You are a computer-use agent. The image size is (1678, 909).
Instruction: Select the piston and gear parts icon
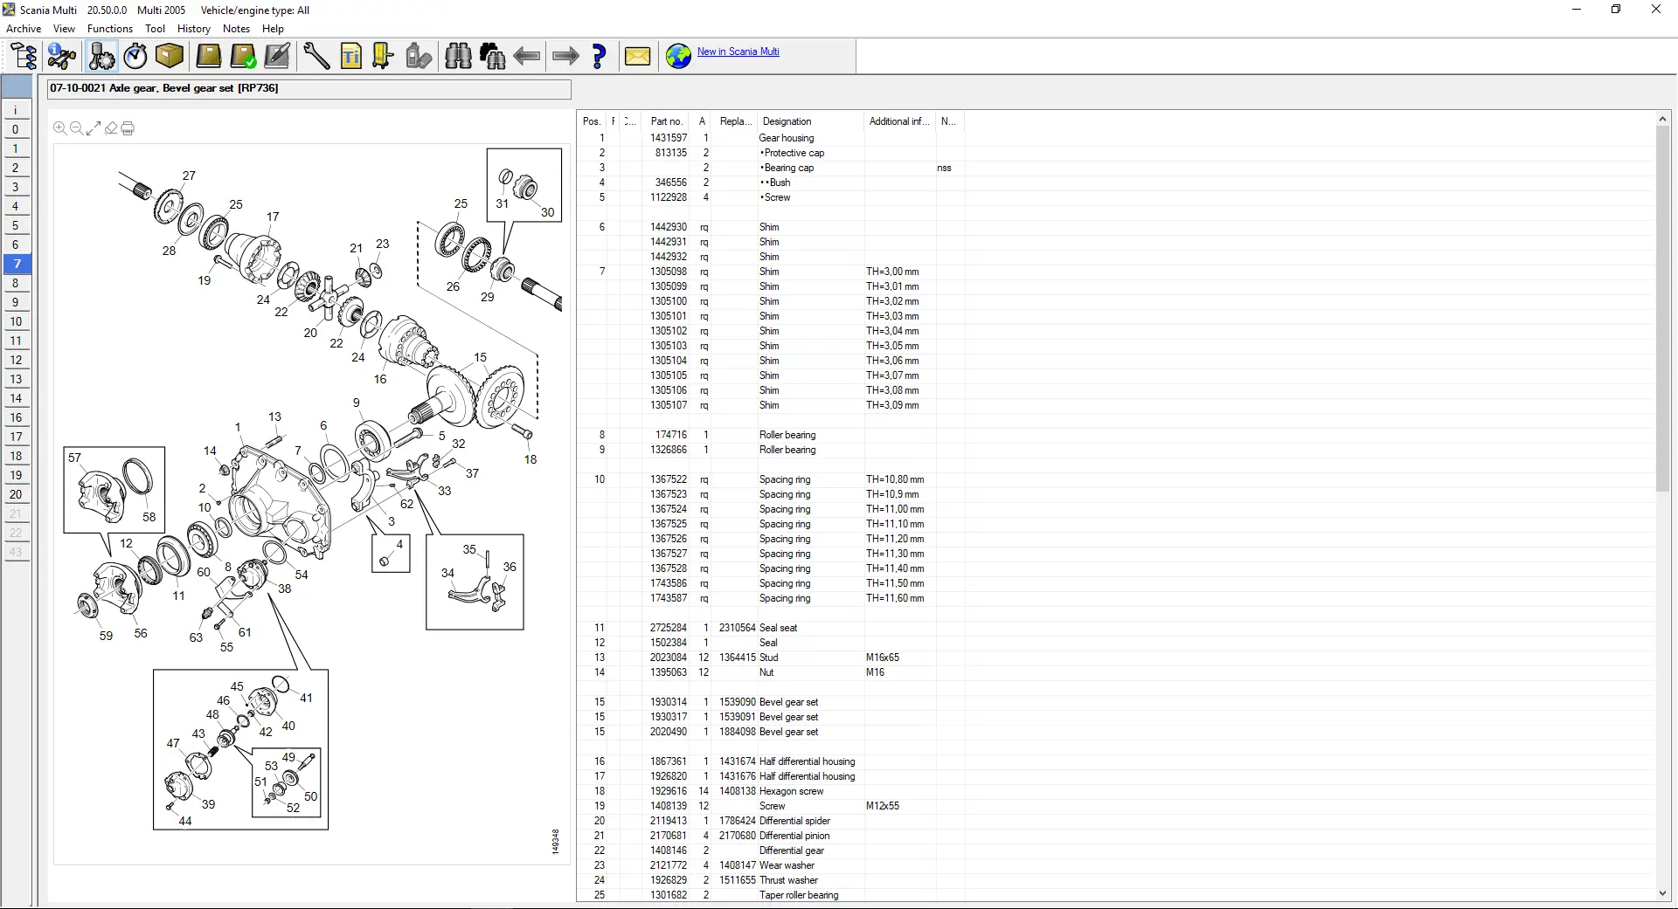click(x=101, y=57)
